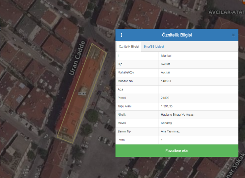Select the Öznitelik Bilgisi tab
This screenshot has width=245, height=178.
[129, 47]
